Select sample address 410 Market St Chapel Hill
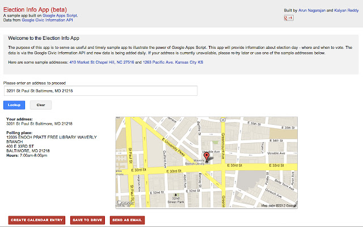 (x=102, y=62)
